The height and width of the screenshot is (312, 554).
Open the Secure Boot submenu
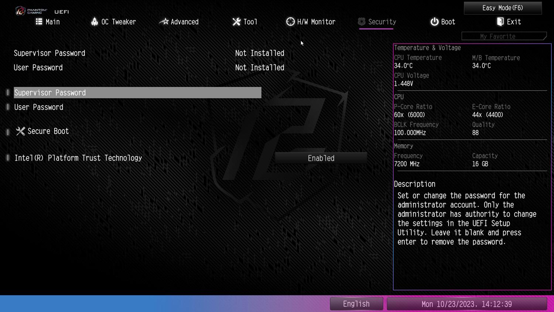pyautogui.click(x=48, y=131)
